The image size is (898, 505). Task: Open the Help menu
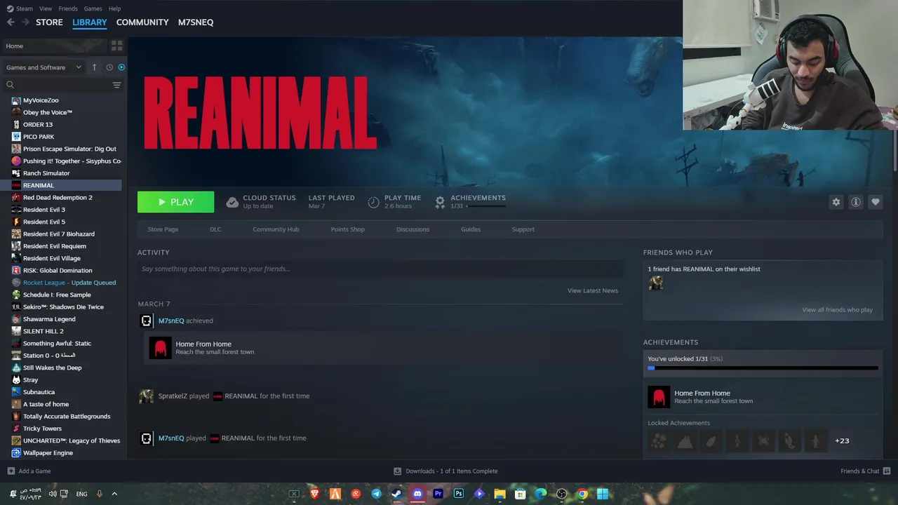[x=115, y=8]
